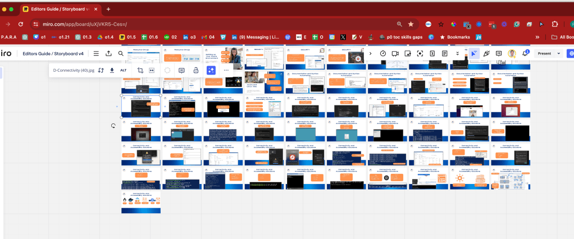
Task: Open the X (Twitter) bookmark icon
Action: [343, 37]
